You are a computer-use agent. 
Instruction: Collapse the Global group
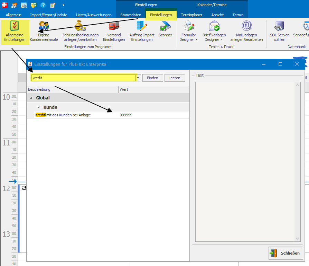coord(31,98)
